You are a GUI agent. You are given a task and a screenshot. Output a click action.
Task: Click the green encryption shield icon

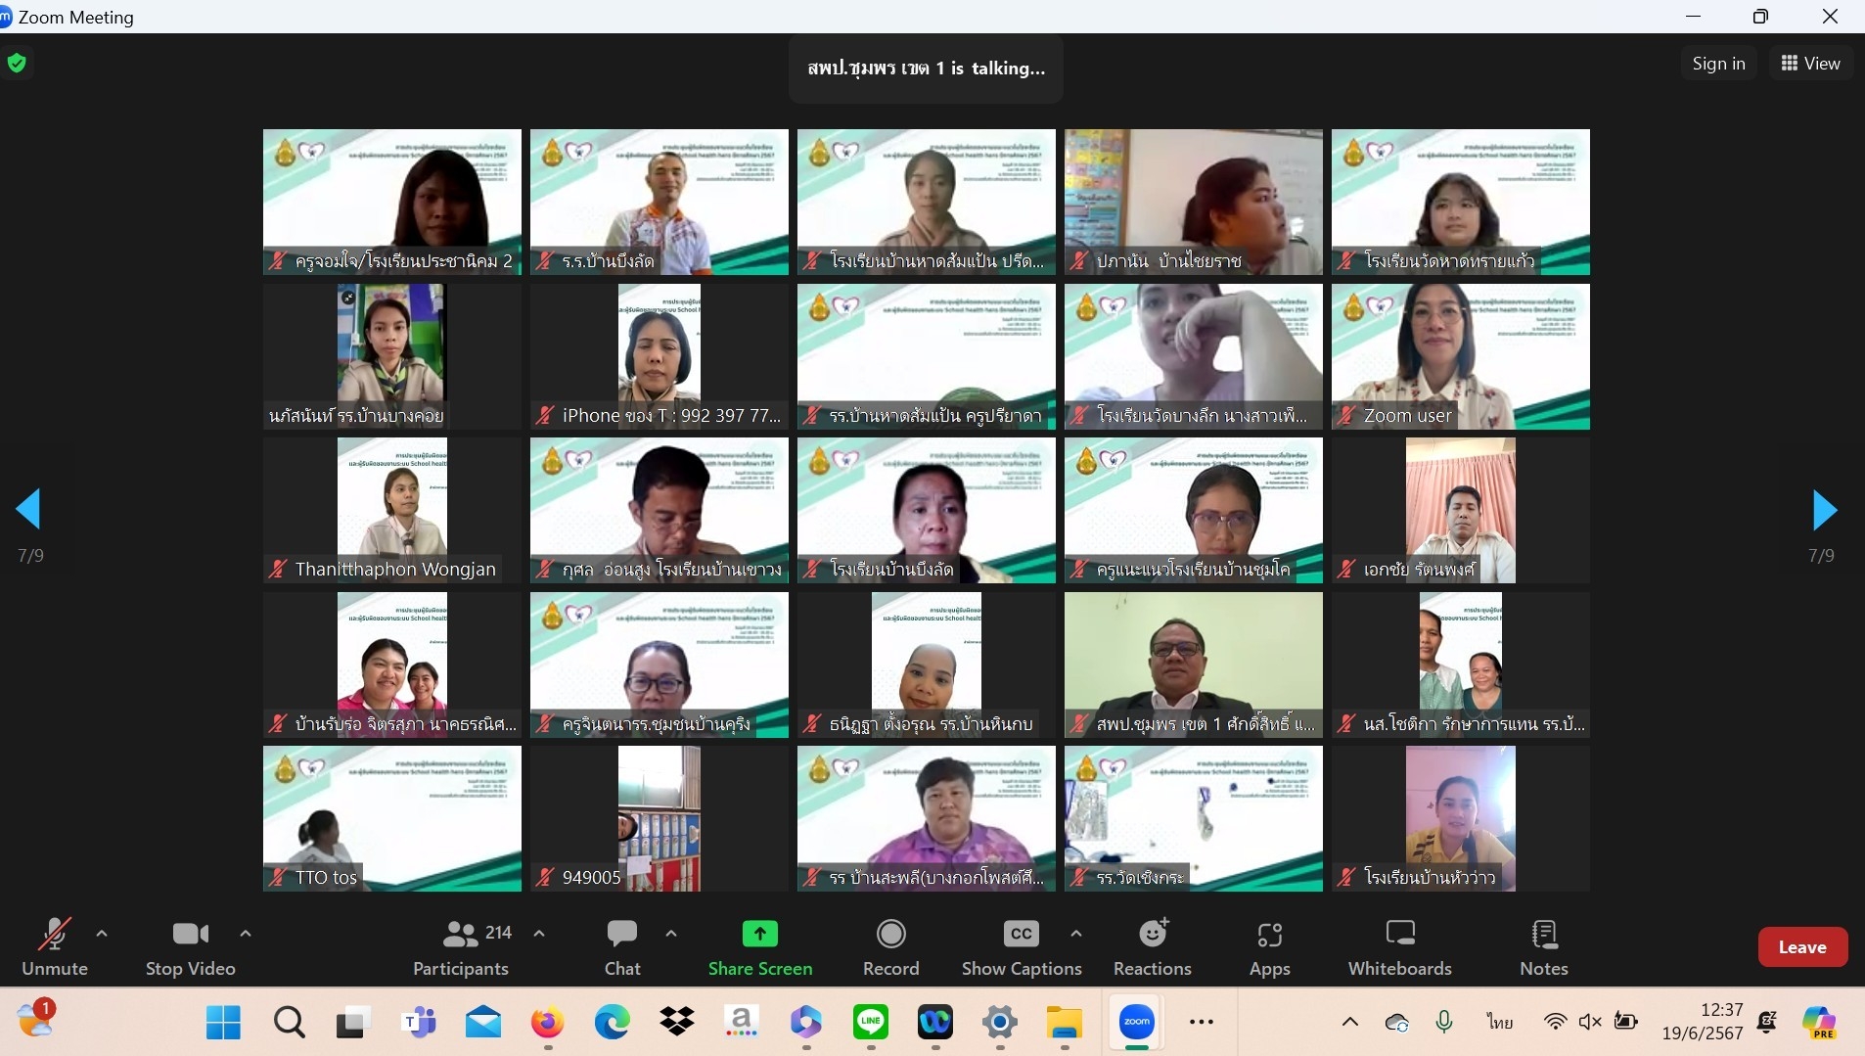pos(17,64)
